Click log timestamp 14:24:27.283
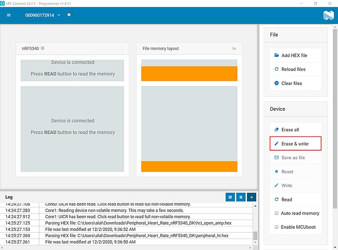This screenshot has width=338, height=250. [x=18, y=210]
